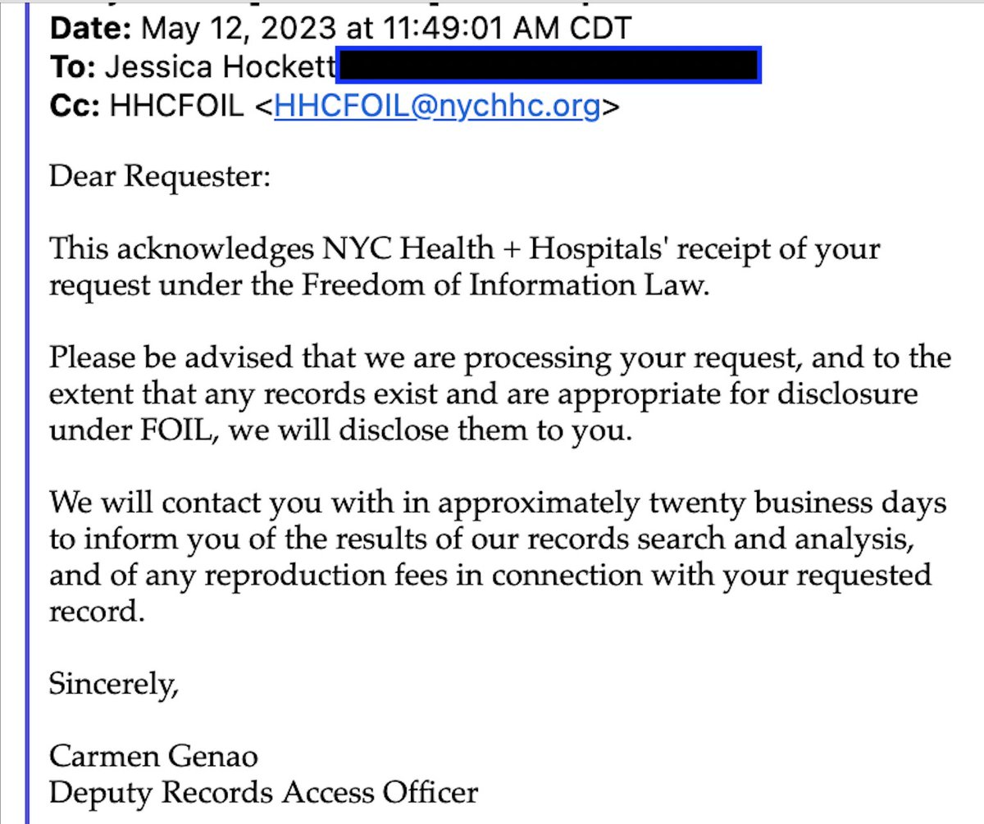Click the "Deputy Records Access Officer" title
The height and width of the screenshot is (824, 984).
coord(263,792)
